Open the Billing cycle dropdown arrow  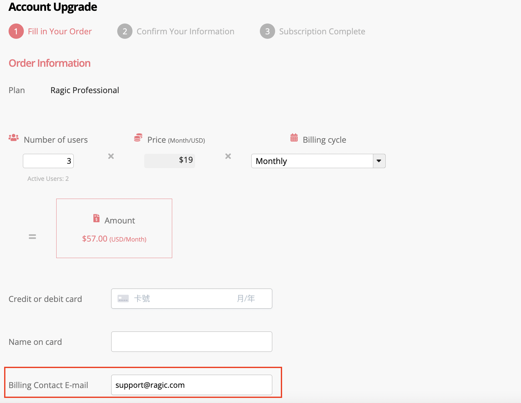[379, 161]
